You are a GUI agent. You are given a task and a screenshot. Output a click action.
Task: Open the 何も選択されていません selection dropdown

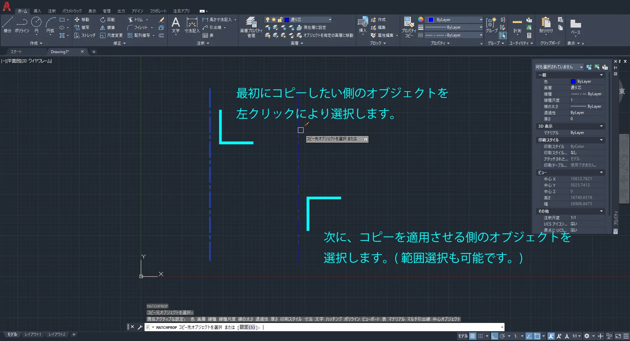coord(581,67)
